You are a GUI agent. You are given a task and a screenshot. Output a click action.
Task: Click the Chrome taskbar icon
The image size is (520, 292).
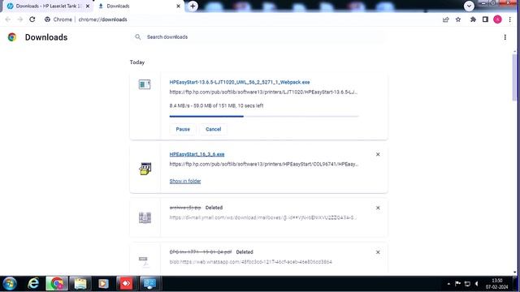pos(57,284)
